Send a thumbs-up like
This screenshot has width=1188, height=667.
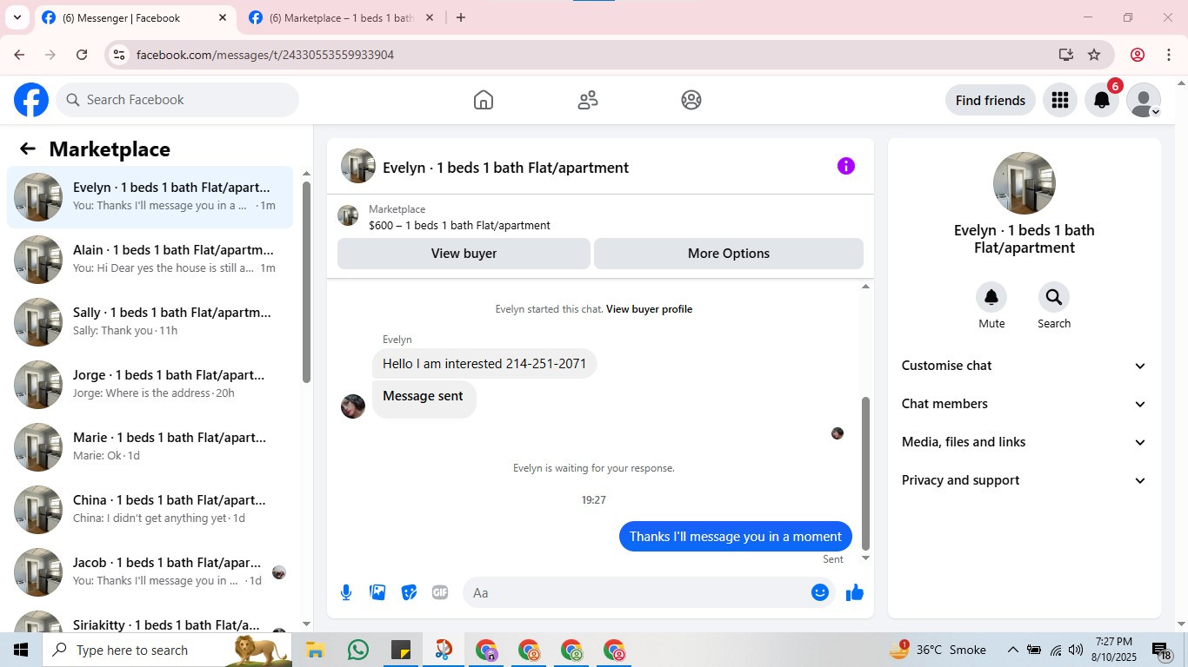(855, 592)
